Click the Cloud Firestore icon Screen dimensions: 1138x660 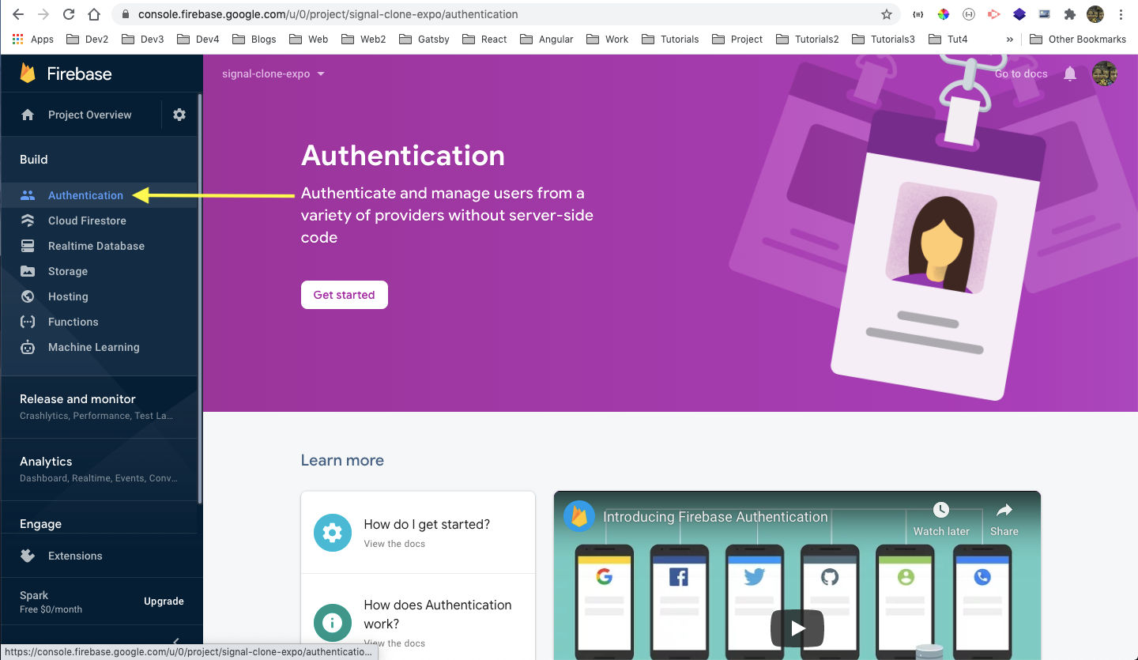click(28, 221)
